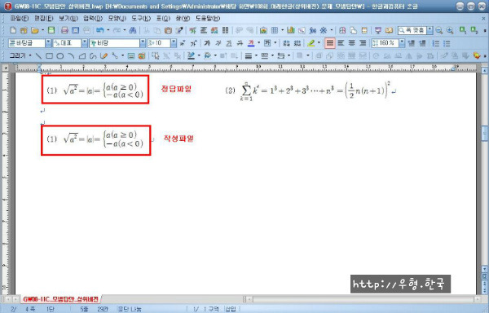Click the Print icon

tap(64, 30)
